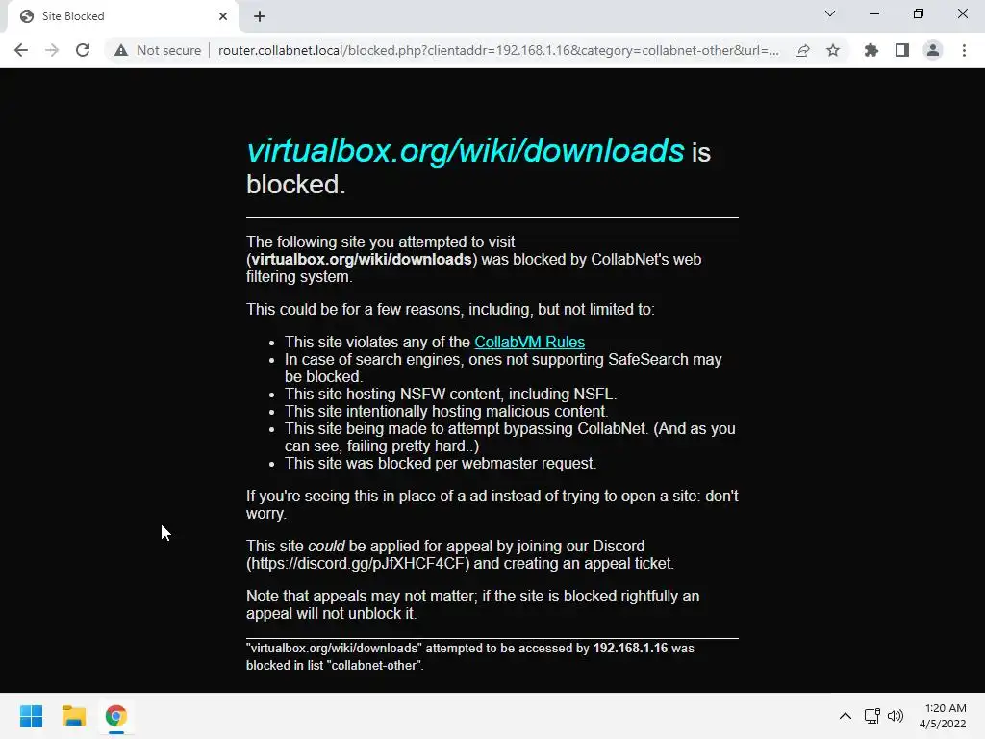
Task: Click the Discord invite URL text
Action: pos(358,564)
